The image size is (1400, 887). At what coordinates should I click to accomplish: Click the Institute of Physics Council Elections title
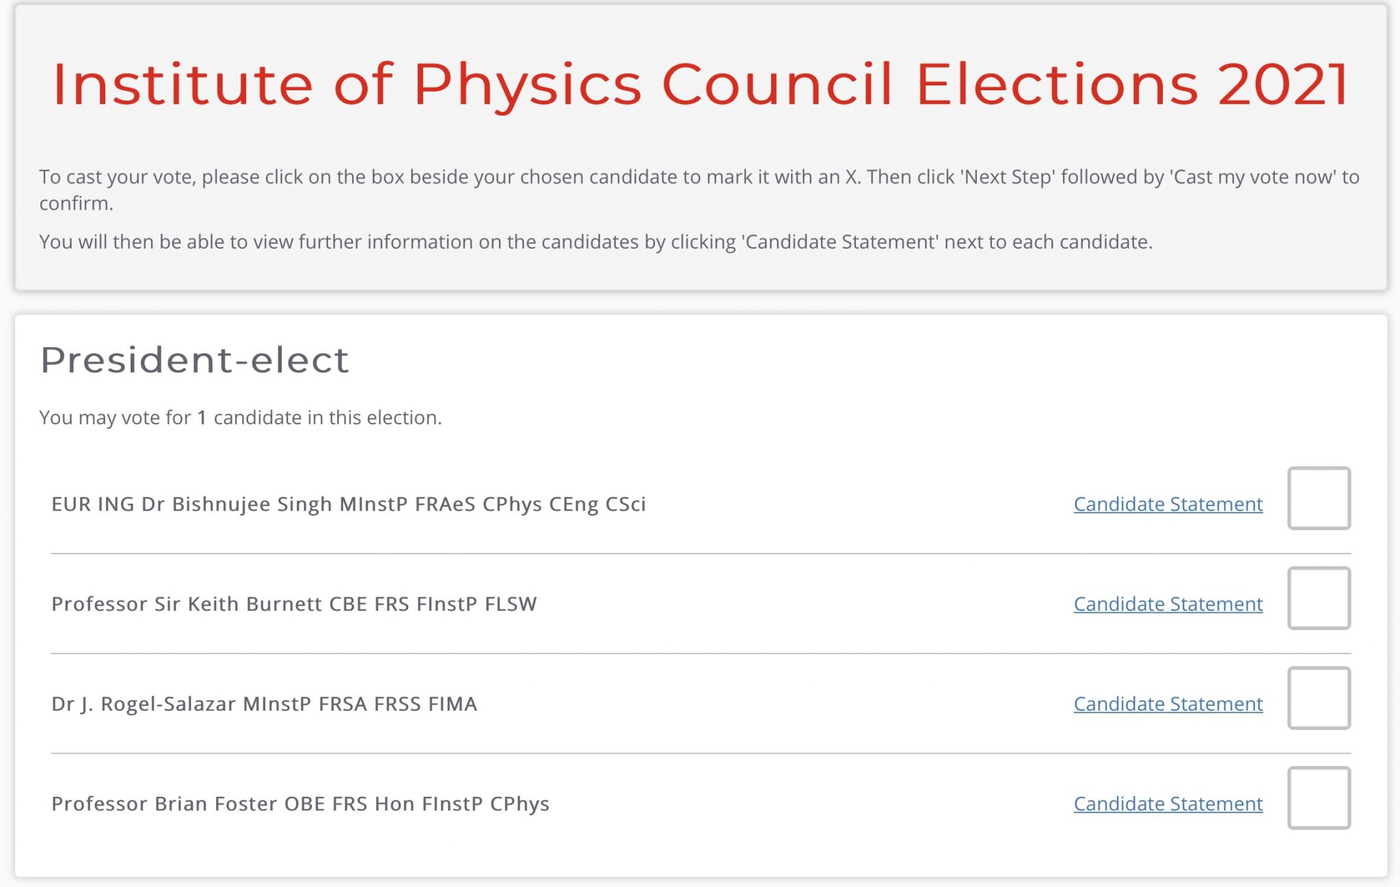coord(701,84)
